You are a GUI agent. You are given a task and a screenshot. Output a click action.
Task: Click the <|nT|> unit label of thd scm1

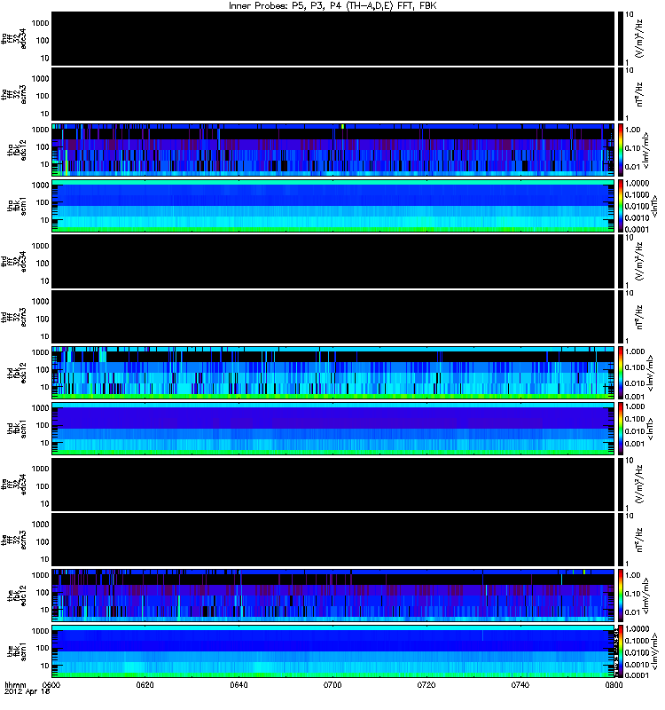650,429
